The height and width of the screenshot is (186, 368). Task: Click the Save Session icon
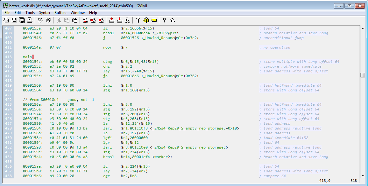(120, 20)
